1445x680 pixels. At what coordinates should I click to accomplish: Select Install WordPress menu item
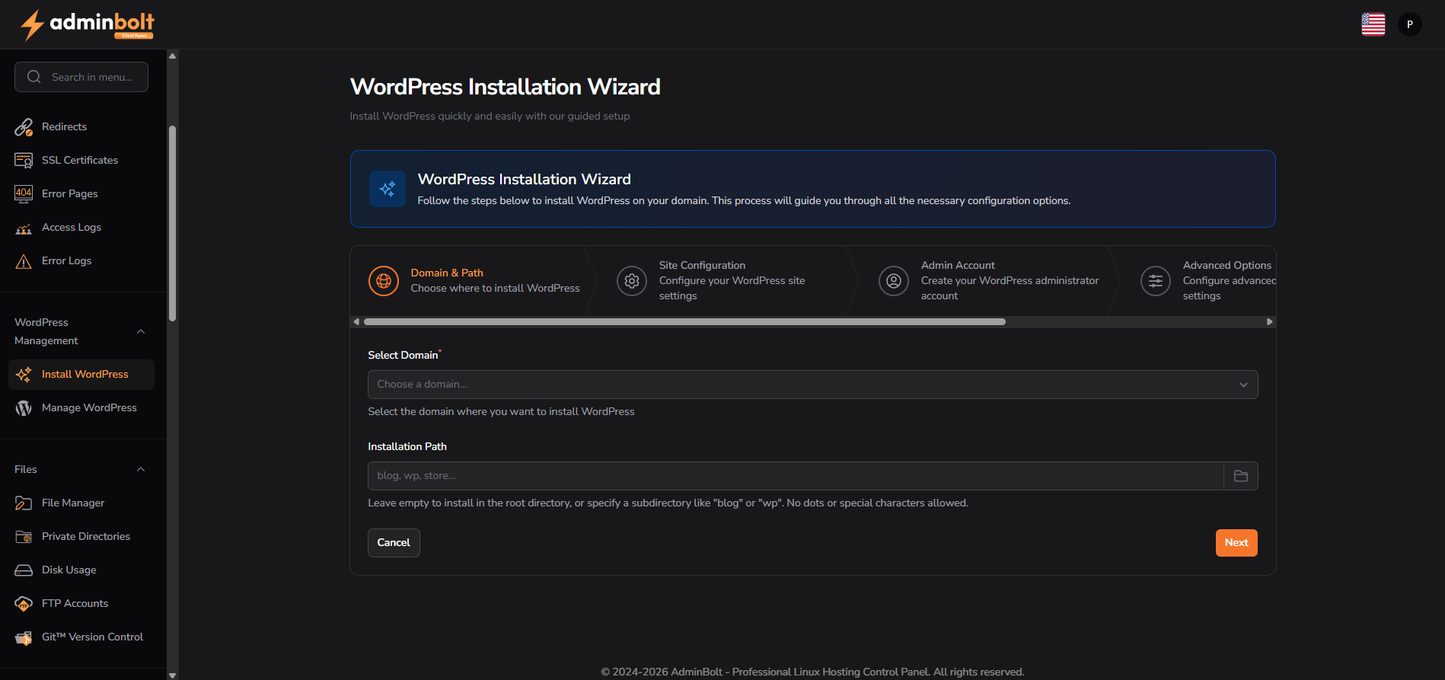81,375
